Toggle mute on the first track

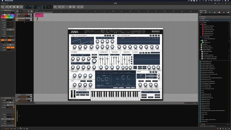[x=31, y=14]
